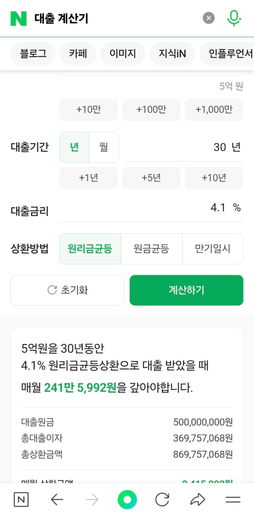
Task: Open the 블로그 search tab
Action: (x=33, y=53)
